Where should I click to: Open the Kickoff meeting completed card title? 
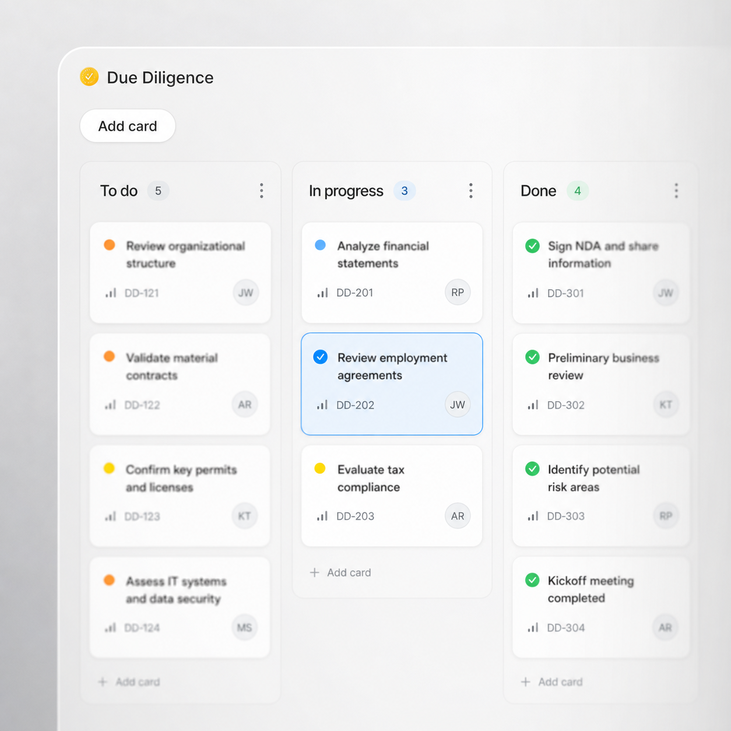[x=591, y=589]
